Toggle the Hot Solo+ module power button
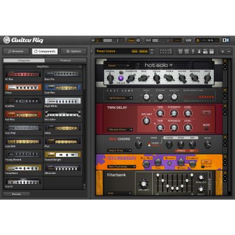 [225, 61]
